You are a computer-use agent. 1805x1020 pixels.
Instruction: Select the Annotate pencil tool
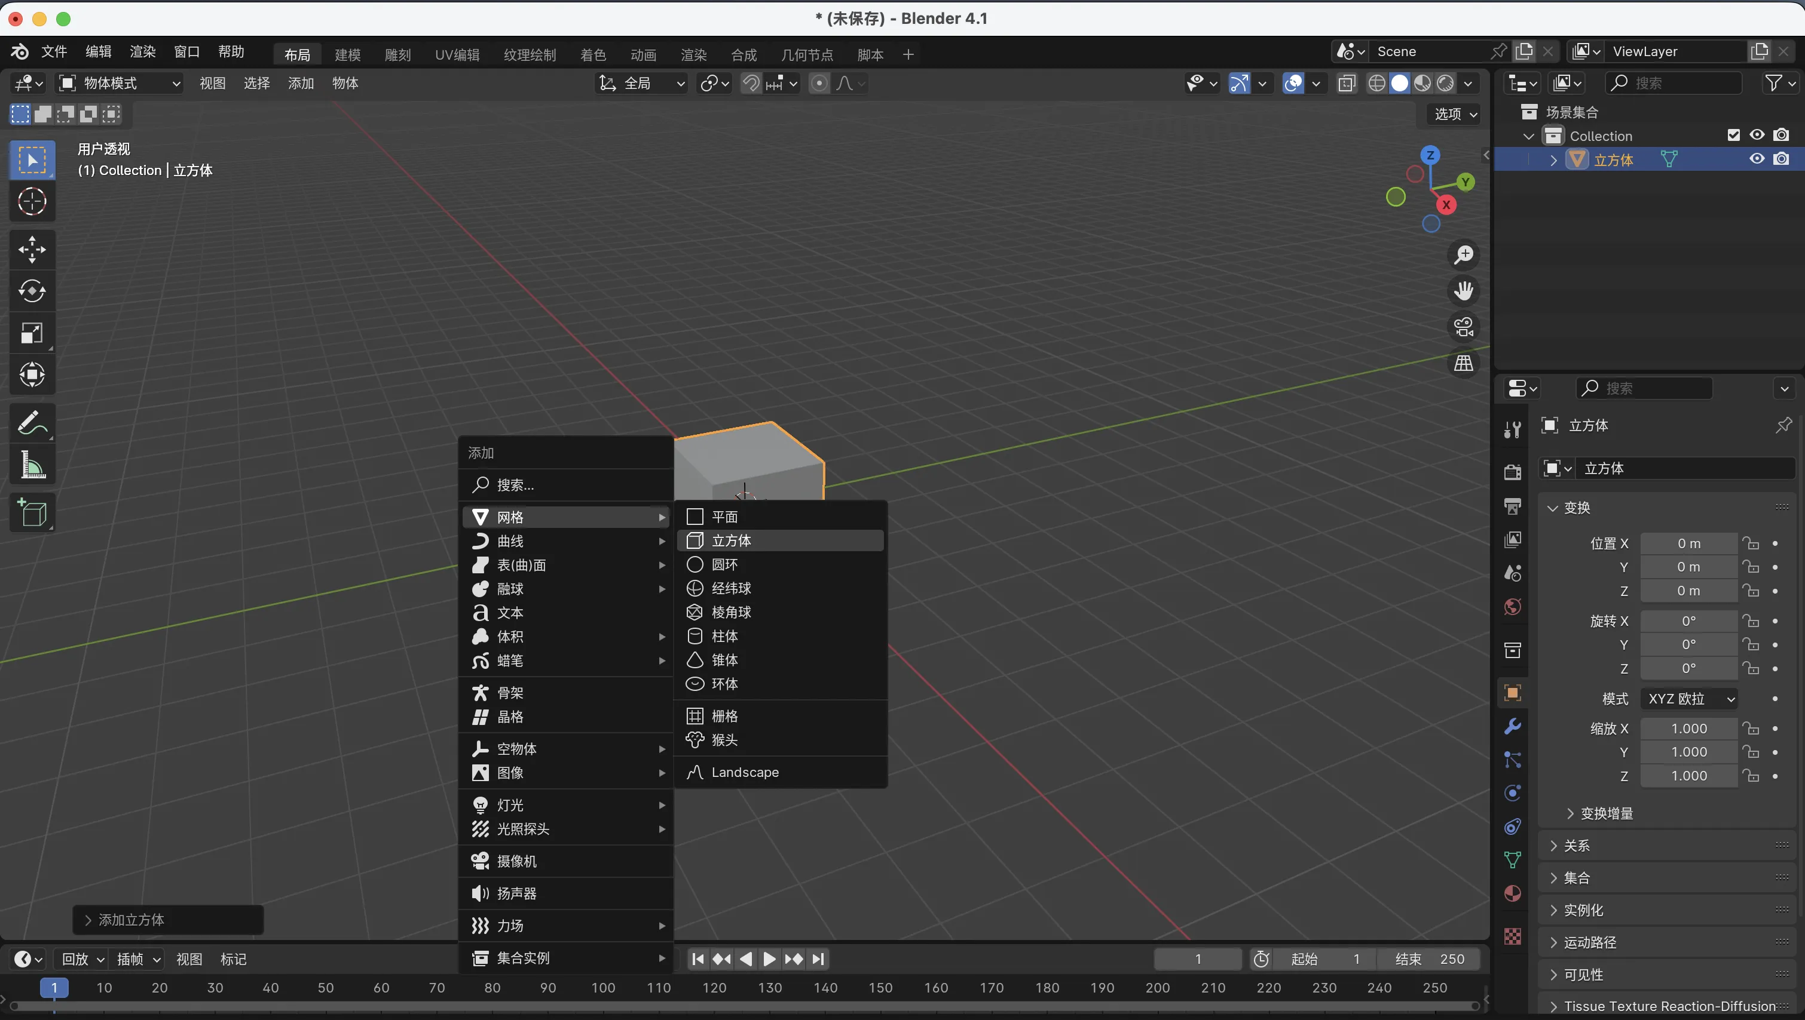(x=32, y=424)
